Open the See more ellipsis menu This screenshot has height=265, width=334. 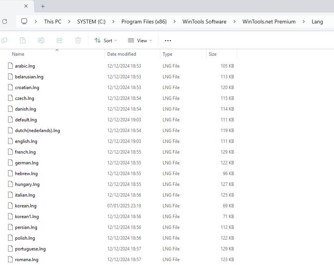[168, 40]
